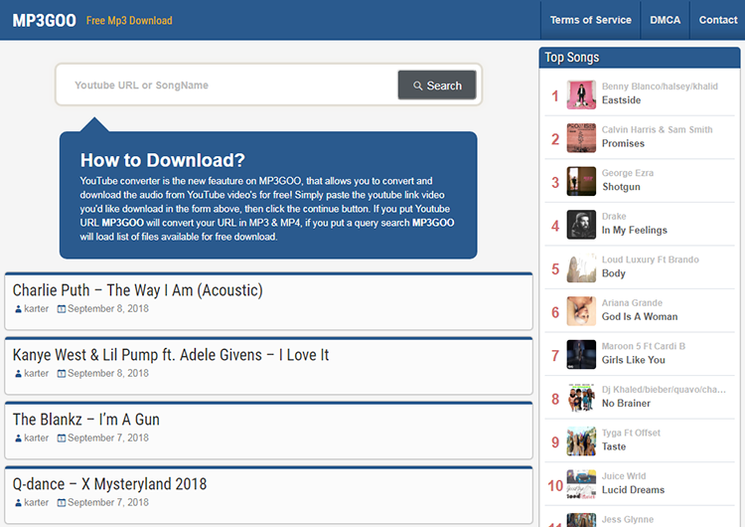Open the song No Brainer
This screenshot has height=527, width=745.
(x=626, y=404)
